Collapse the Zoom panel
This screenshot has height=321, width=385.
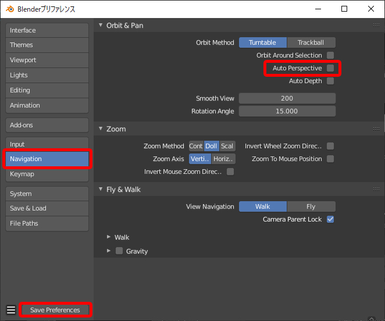click(x=101, y=129)
